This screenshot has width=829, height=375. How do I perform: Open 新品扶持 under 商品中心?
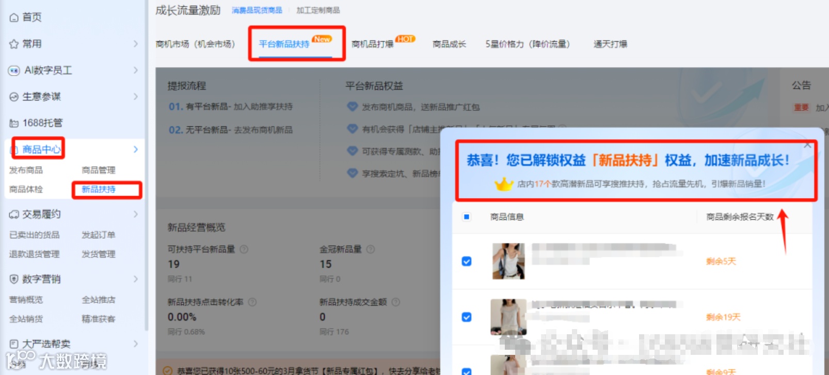pyautogui.click(x=99, y=189)
